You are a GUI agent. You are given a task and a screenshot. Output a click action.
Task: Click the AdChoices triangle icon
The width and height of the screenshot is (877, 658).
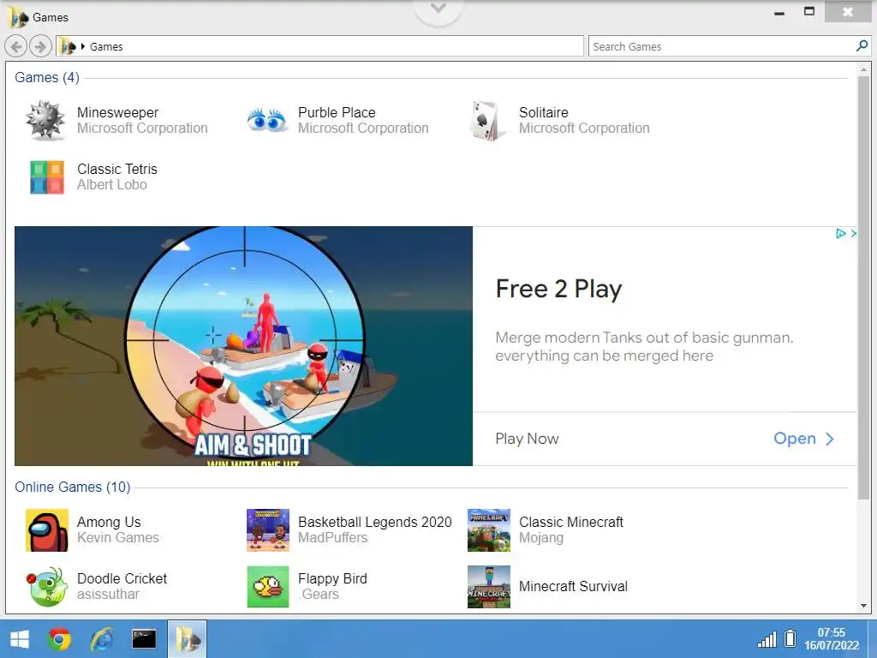841,233
